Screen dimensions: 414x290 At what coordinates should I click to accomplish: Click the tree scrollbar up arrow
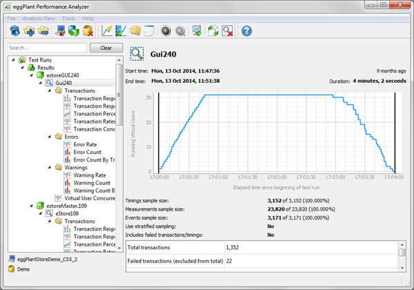[120, 60]
